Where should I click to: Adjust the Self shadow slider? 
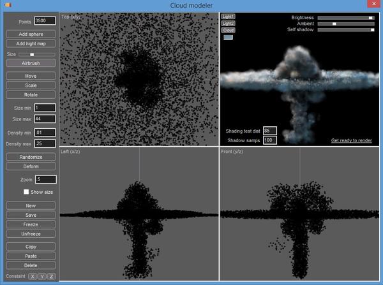tap(346, 30)
